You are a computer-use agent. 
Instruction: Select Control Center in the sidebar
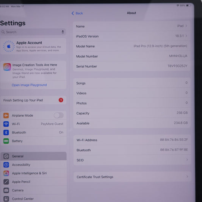pos(33,199)
